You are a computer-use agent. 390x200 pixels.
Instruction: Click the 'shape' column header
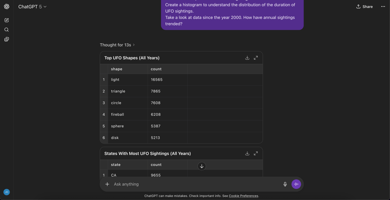point(128,69)
